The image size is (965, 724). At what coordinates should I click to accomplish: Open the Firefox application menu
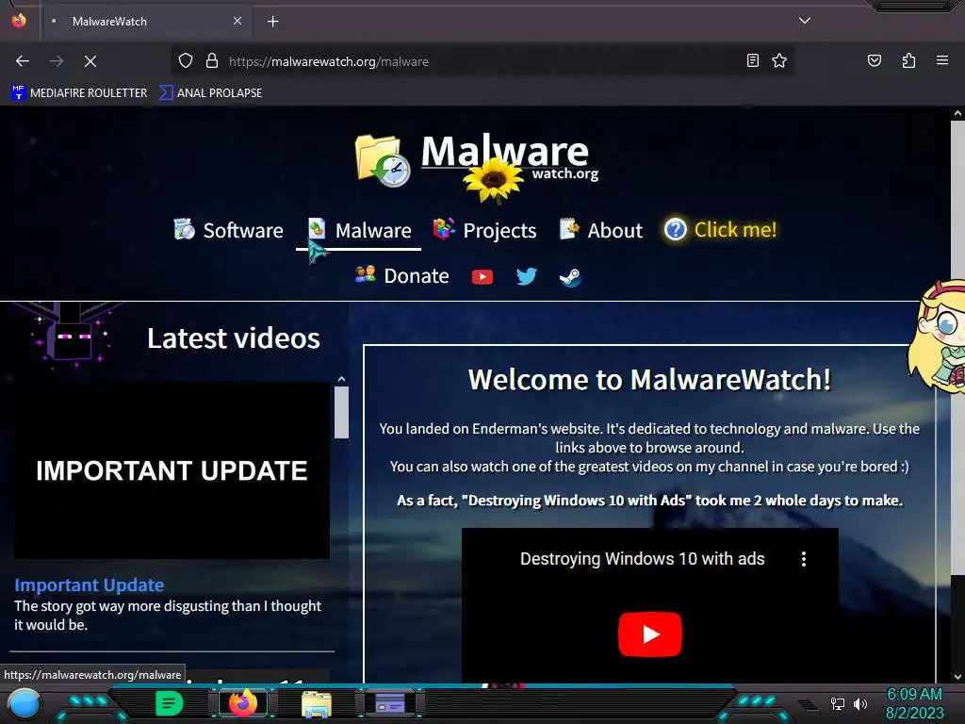941,60
